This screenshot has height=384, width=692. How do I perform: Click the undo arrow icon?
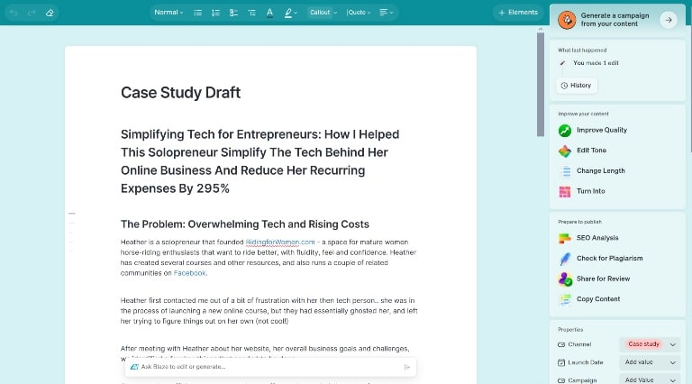[x=14, y=13]
